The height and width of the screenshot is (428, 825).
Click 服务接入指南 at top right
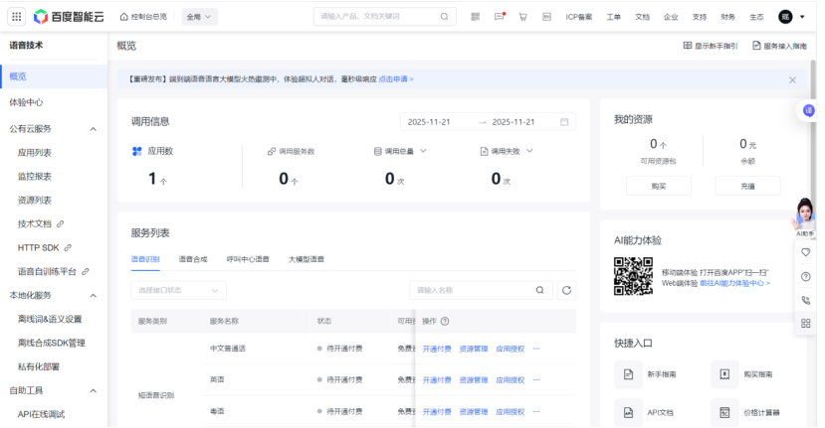(x=779, y=47)
